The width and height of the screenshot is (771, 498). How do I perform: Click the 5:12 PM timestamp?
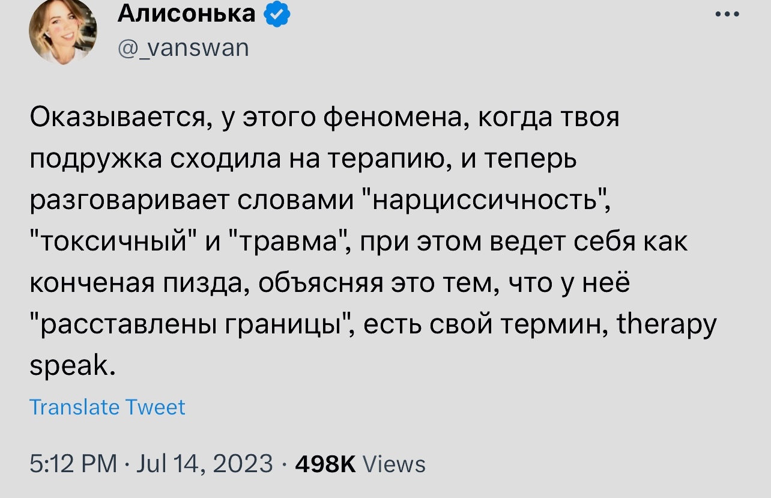(x=73, y=463)
